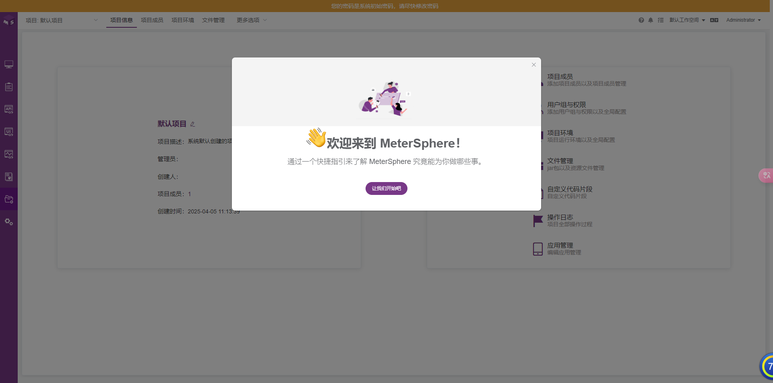This screenshot has height=383, width=773.
Task: Click the 创建时间 value 2025-04-05
Action: click(214, 211)
